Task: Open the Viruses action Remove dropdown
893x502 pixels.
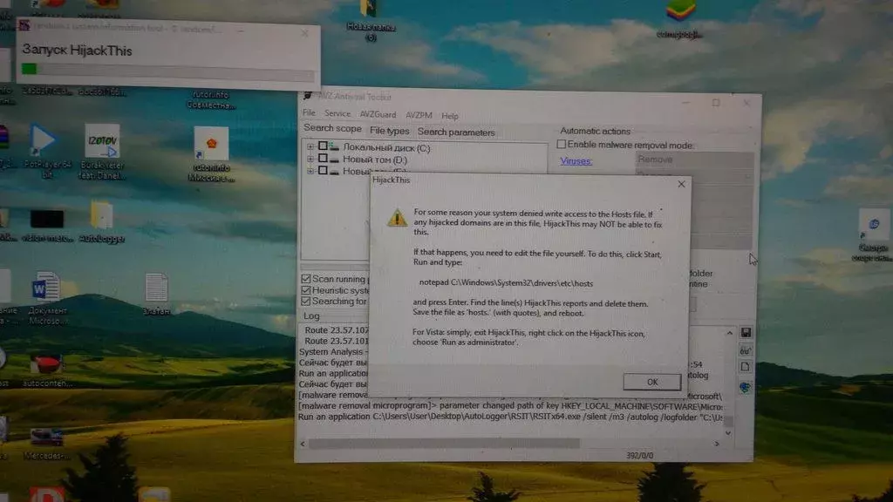Action: [x=694, y=160]
